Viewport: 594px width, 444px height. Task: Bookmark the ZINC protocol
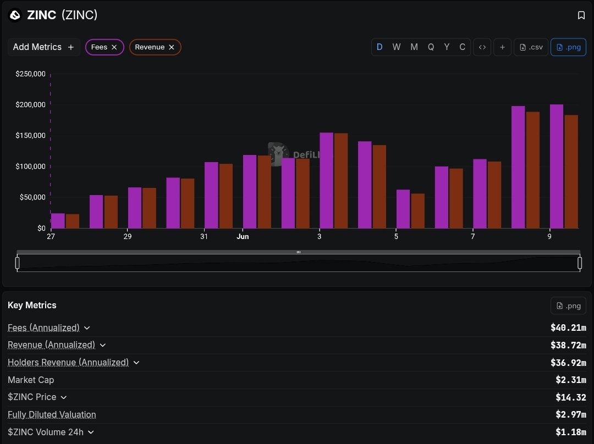click(581, 15)
